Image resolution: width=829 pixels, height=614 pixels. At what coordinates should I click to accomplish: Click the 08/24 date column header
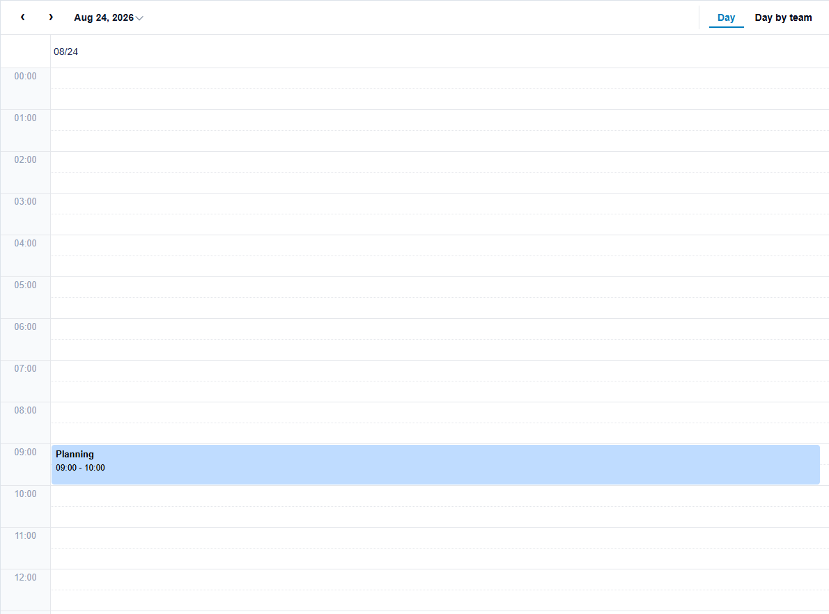tap(65, 52)
